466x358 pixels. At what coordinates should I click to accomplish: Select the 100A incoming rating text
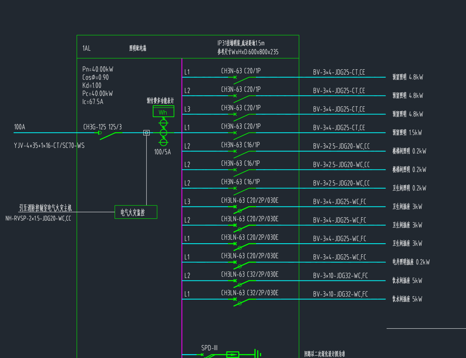20,127
